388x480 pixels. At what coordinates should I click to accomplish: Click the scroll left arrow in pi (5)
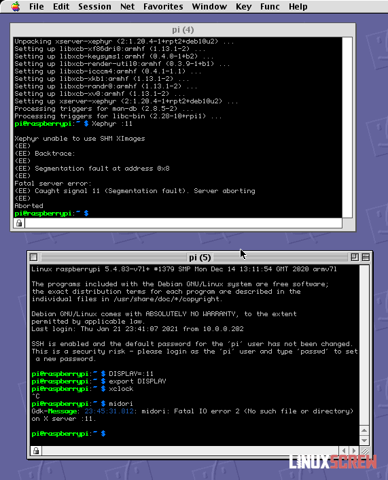pos(344,451)
